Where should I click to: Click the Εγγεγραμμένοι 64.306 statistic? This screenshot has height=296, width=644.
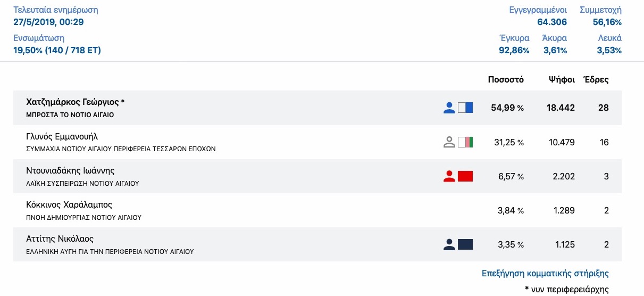tap(538, 16)
